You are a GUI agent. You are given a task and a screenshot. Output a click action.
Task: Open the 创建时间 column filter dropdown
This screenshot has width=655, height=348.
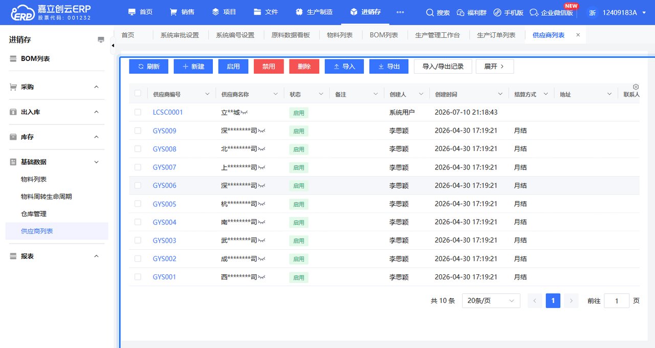pos(500,94)
